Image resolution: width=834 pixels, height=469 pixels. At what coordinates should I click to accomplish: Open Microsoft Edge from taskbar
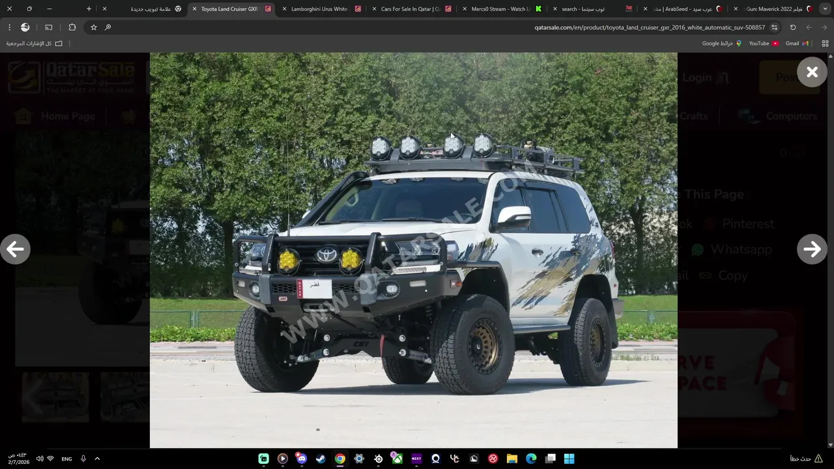[531, 459]
